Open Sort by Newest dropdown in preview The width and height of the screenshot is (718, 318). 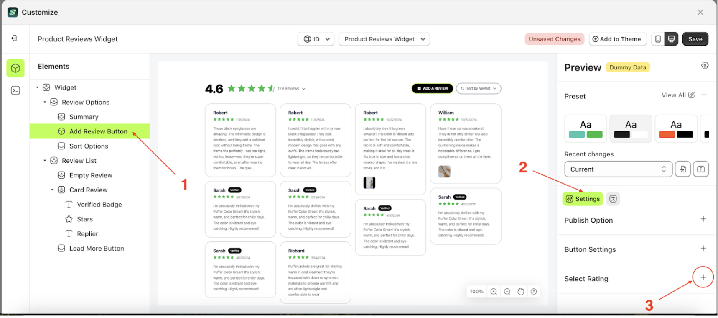point(479,88)
